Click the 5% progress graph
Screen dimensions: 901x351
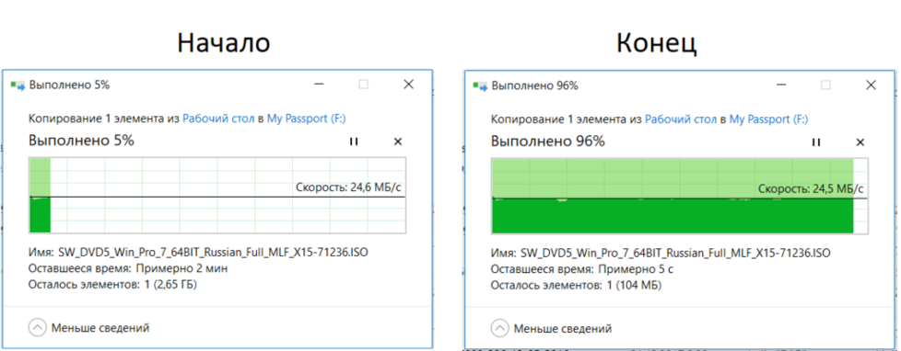coord(217,195)
